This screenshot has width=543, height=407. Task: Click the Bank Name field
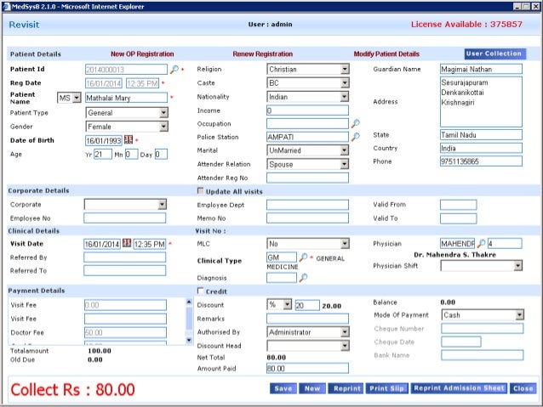point(482,355)
